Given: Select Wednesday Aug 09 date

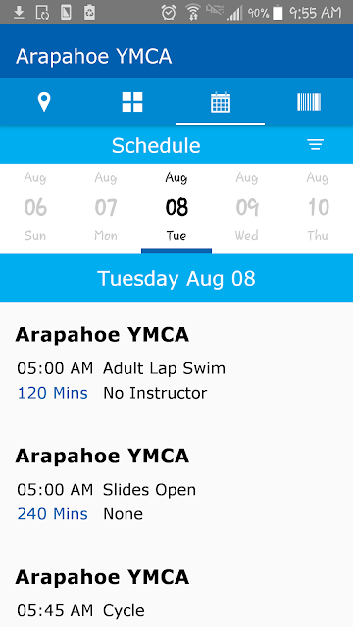Looking at the screenshot, I should (247, 207).
